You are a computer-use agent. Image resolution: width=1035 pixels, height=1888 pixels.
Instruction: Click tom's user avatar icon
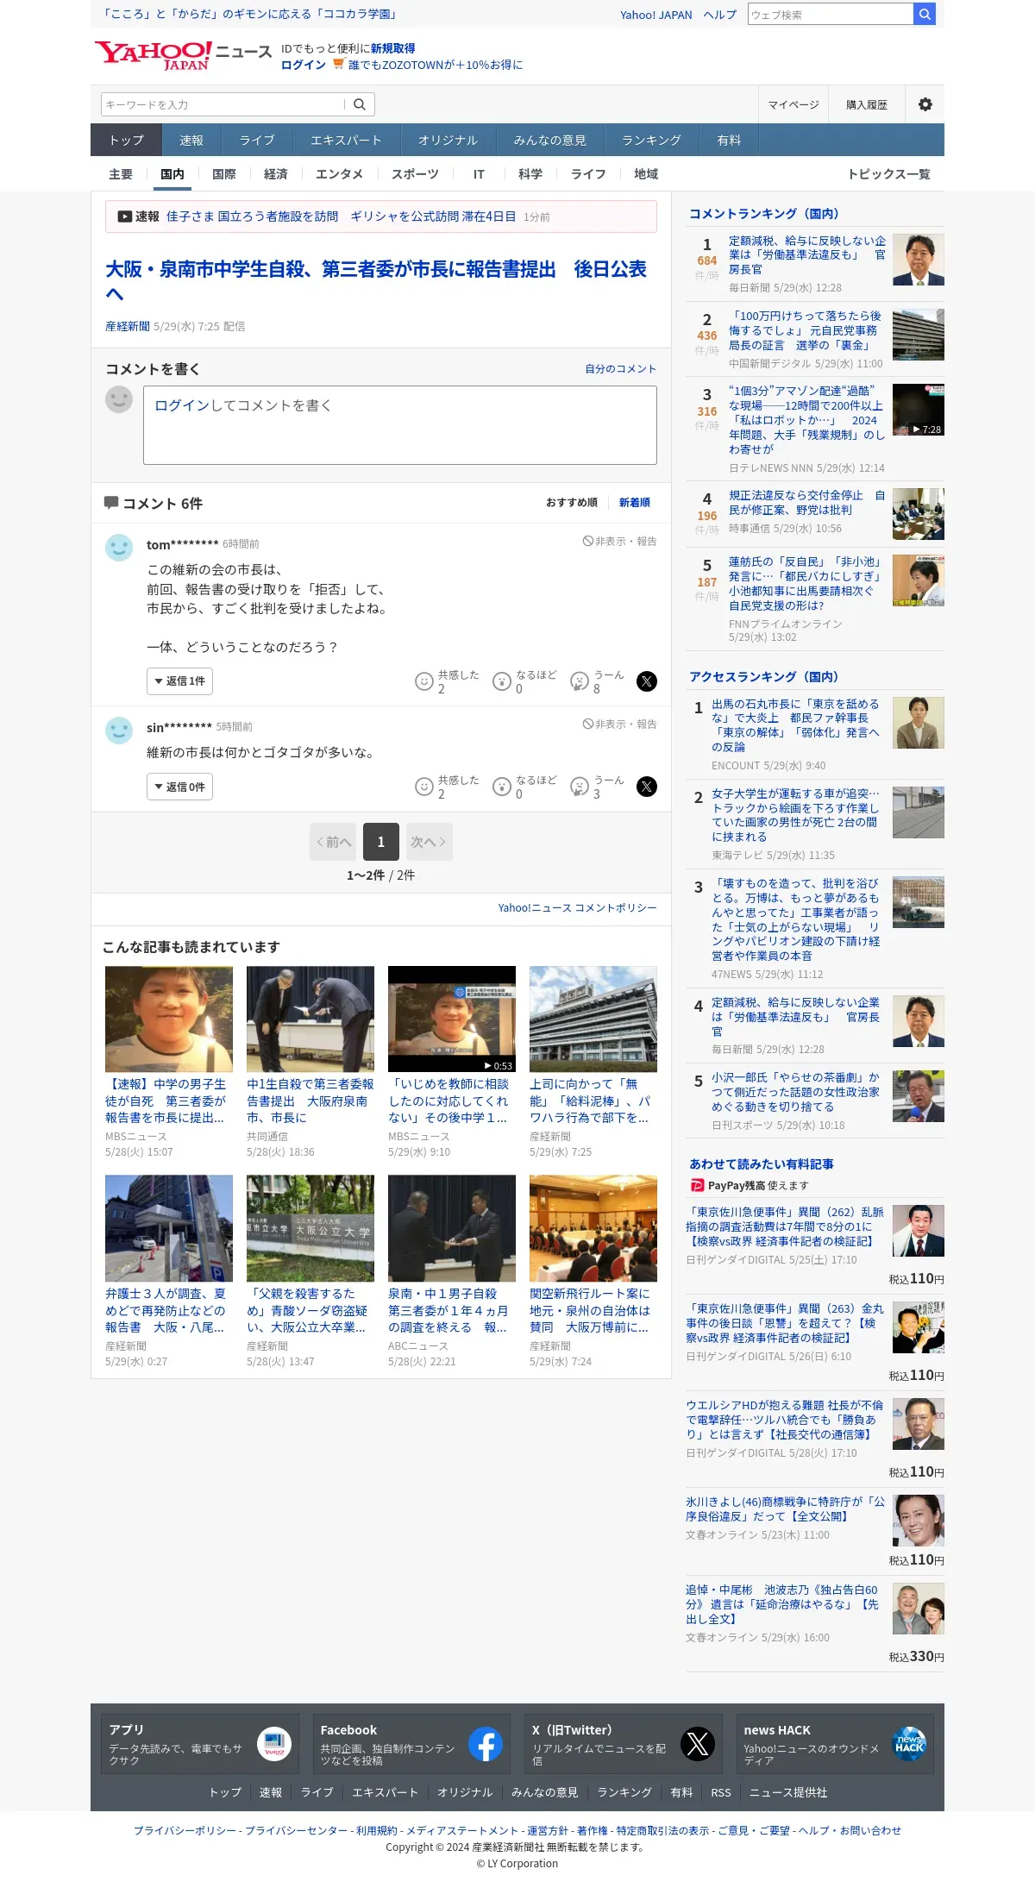tap(119, 548)
